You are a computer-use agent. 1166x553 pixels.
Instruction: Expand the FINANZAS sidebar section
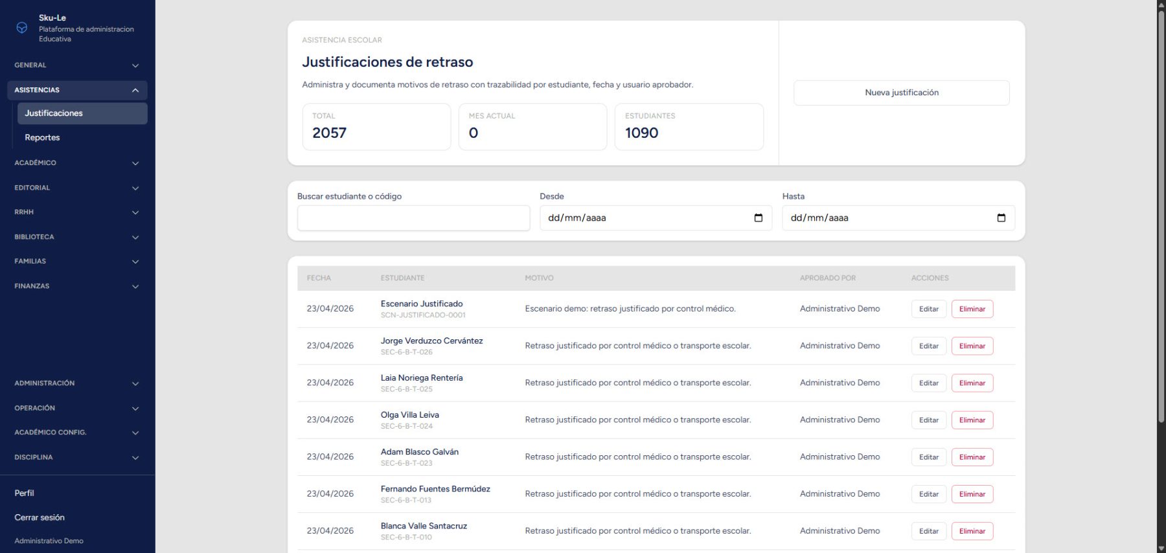click(77, 286)
